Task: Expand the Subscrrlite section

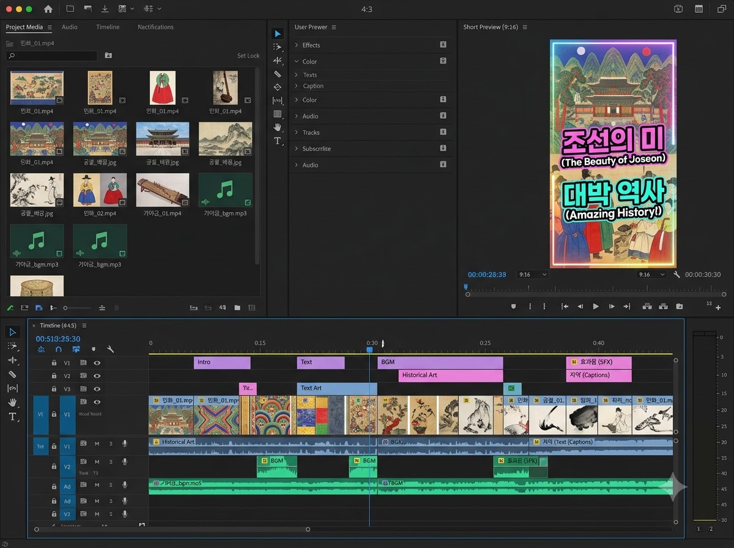Action: [x=297, y=149]
